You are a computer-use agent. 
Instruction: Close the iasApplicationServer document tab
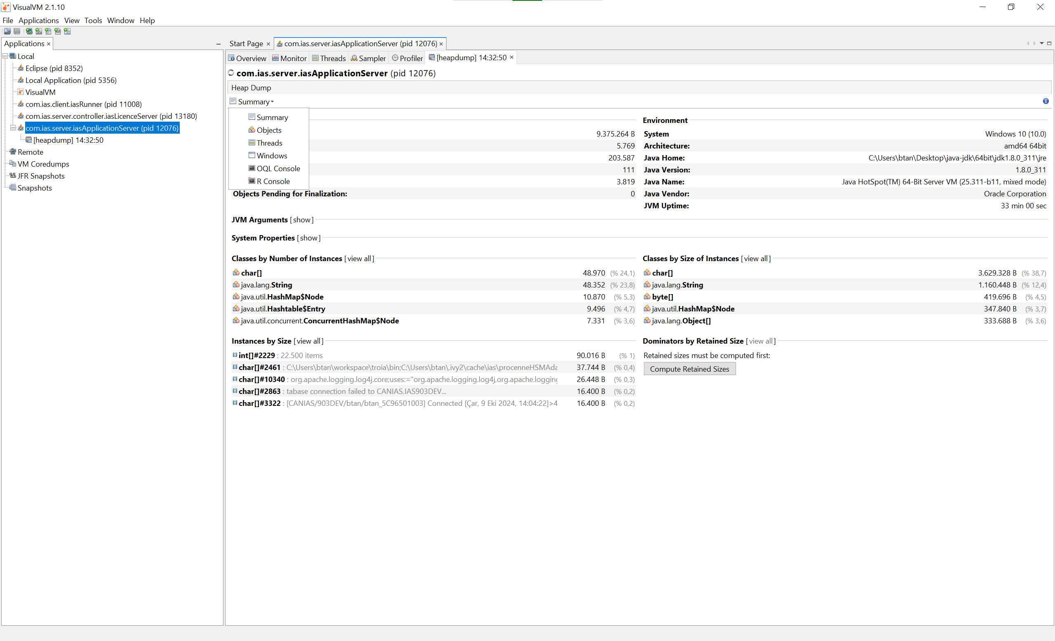click(441, 44)
